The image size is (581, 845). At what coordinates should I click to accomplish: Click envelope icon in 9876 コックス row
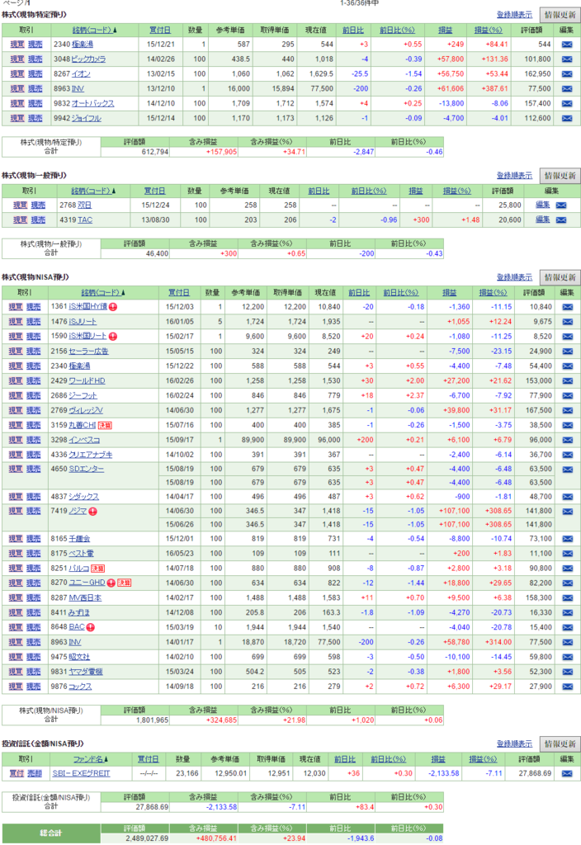point(566,687)
